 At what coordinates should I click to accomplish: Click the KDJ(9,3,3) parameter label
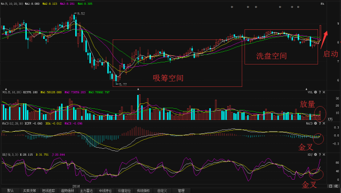[x=11, y=155]
